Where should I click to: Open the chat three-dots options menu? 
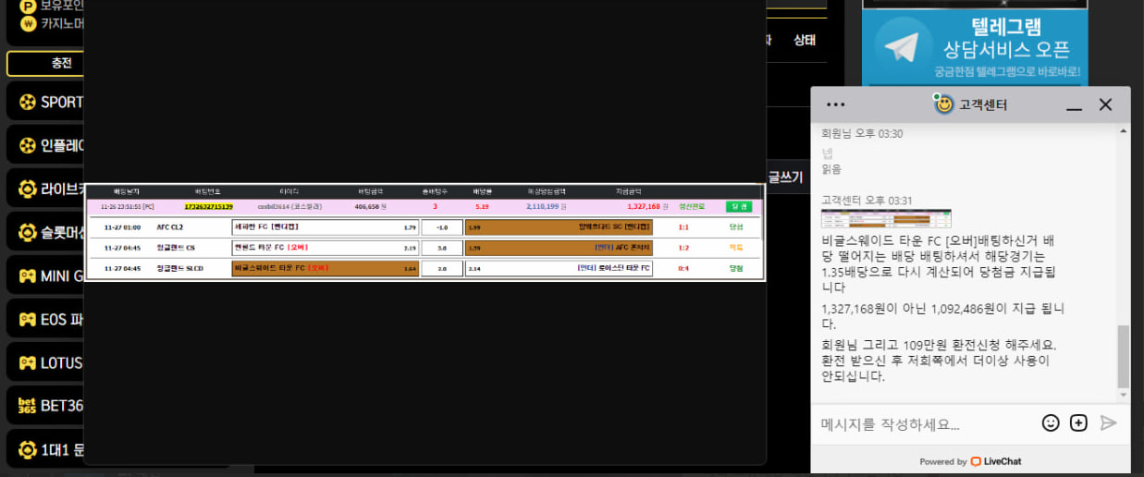click(x=836, y=104)
